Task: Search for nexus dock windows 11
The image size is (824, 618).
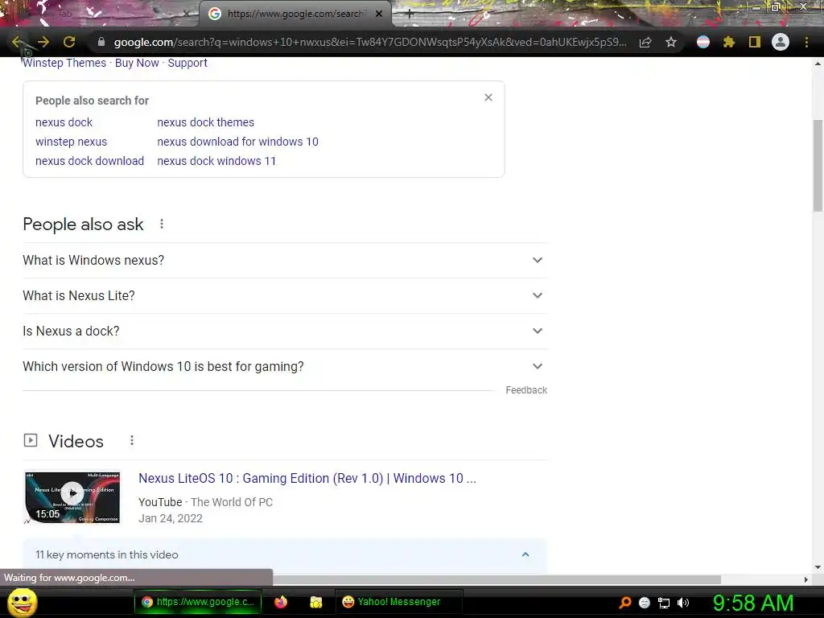Action: pyautogui.click(x=216, y=161)
